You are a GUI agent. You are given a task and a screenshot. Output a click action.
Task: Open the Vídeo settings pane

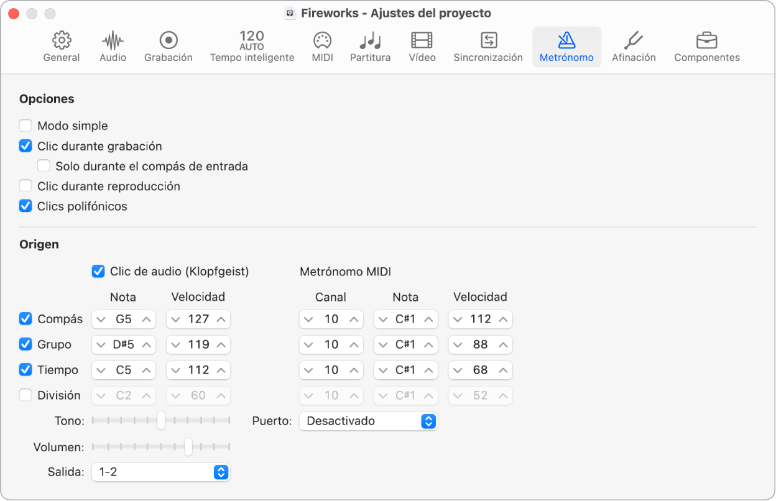point(422,47)
